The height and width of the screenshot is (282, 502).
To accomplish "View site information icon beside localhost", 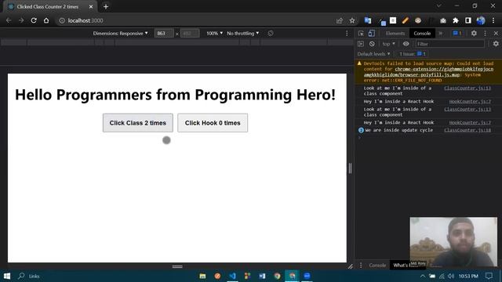I will (x=62, y=20).
